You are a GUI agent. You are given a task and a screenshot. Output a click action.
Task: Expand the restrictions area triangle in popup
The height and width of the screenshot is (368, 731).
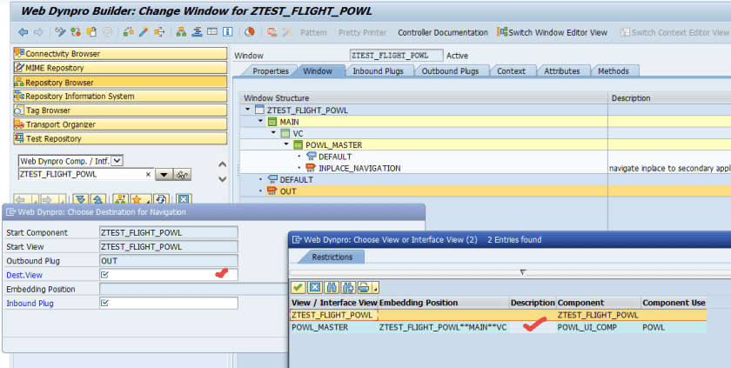523,272
